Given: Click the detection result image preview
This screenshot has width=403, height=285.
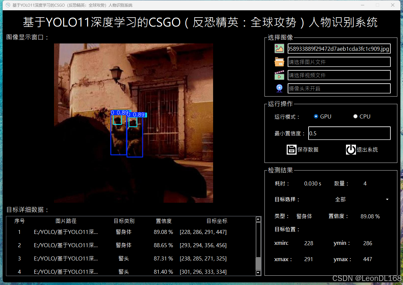Looking at the screenshot, I should tap(134, 123).
